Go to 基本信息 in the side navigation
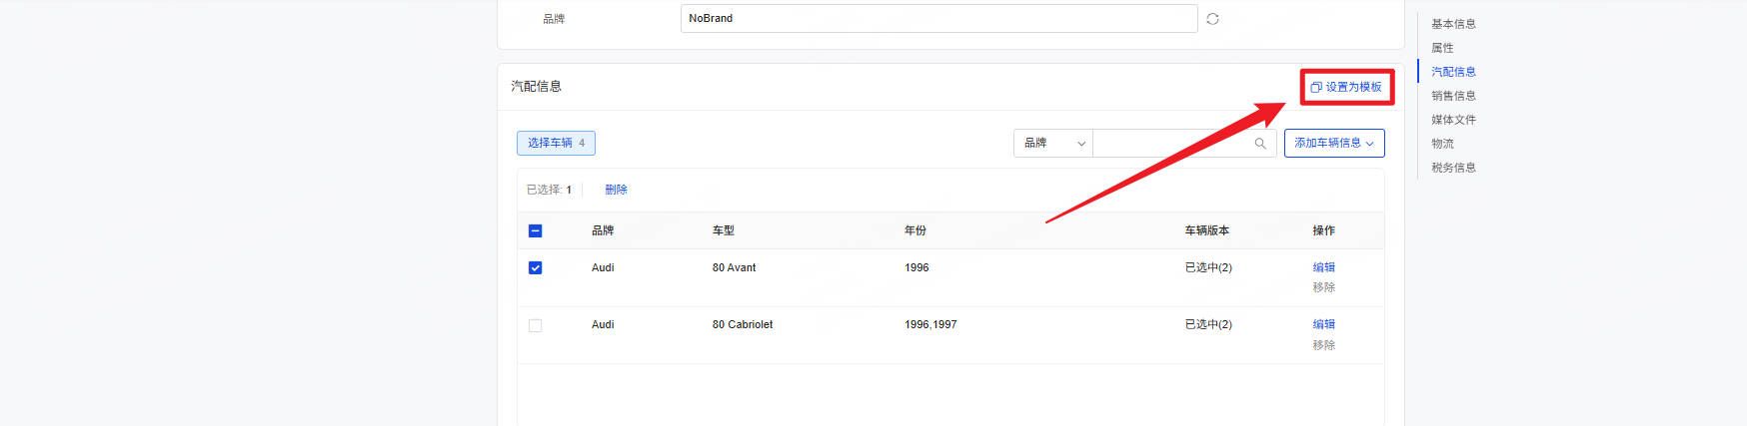1747x426 pixels. 1453,24
